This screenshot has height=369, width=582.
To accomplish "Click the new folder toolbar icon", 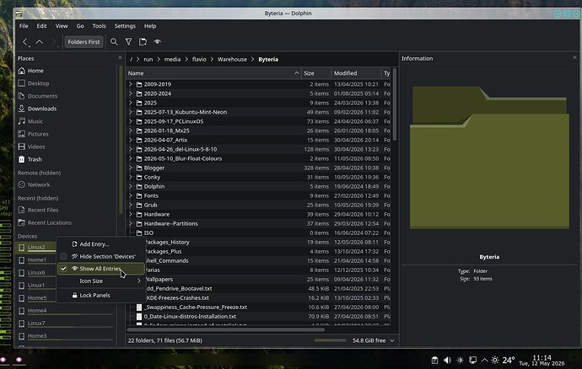I will 143,42.
